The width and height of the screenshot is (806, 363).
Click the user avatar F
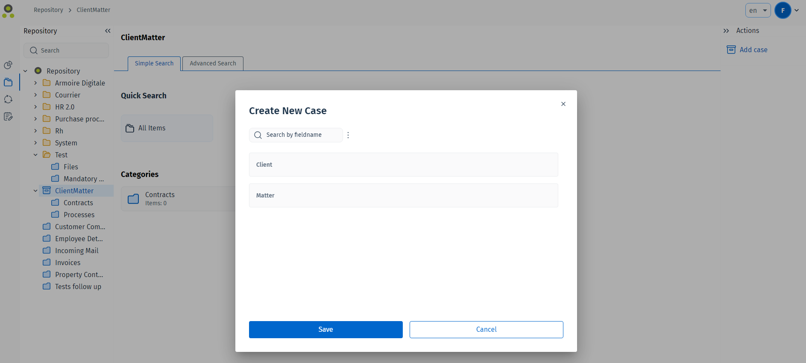click(783, 10)
